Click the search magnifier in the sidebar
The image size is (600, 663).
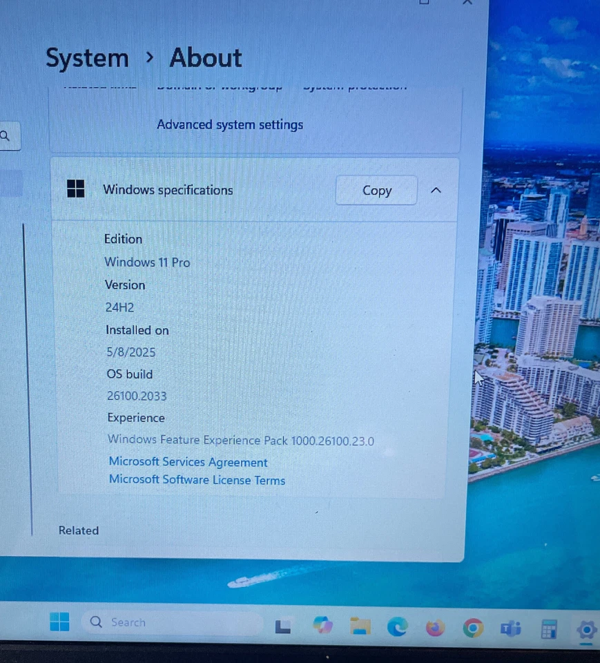pos(5,135)
